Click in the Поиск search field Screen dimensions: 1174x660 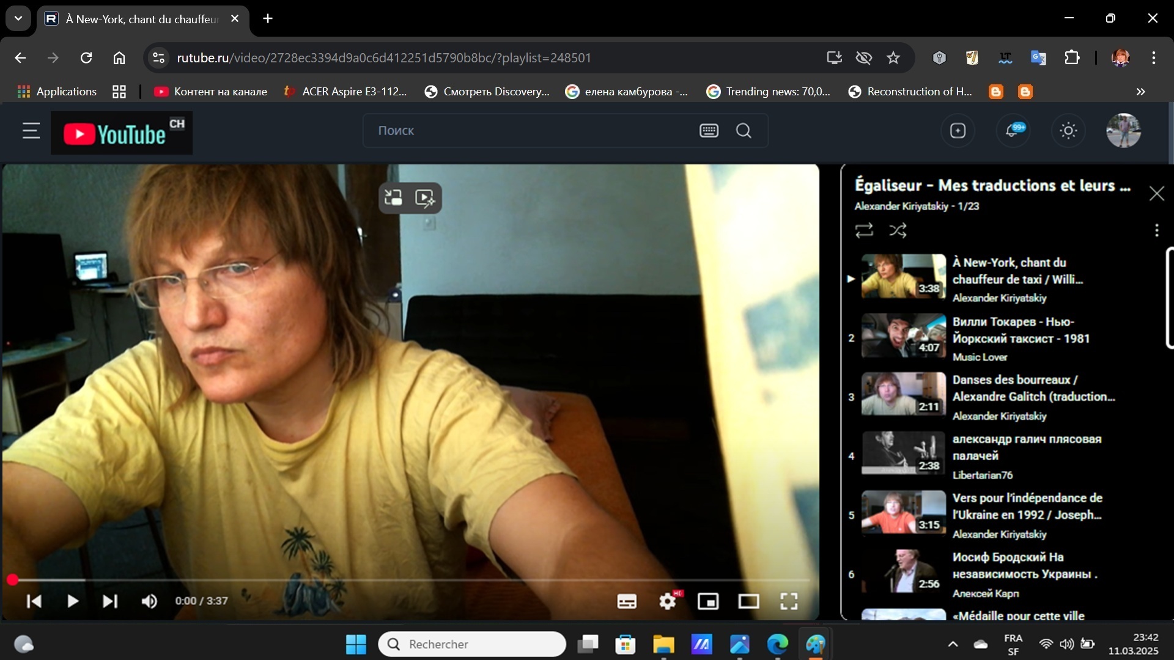[526, 131]
